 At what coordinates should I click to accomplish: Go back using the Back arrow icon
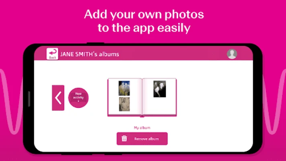pyautogui.click(x=53, y=53)
